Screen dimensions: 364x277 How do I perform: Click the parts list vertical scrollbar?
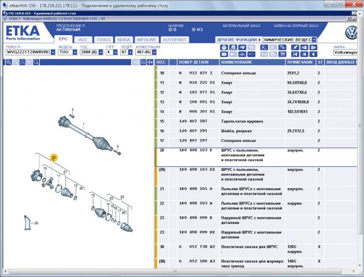[x=359, y=125]
